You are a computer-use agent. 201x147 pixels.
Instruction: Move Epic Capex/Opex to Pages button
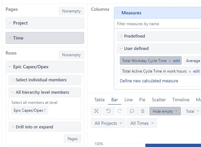72,139
